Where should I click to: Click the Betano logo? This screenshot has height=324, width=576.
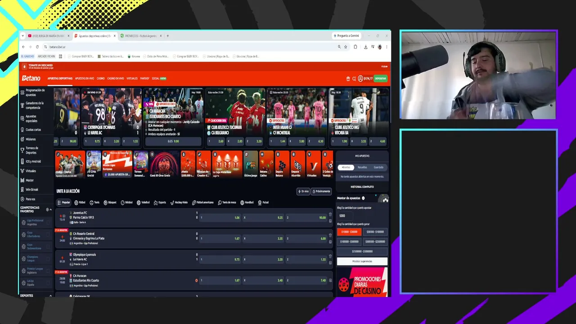[31, 78]
